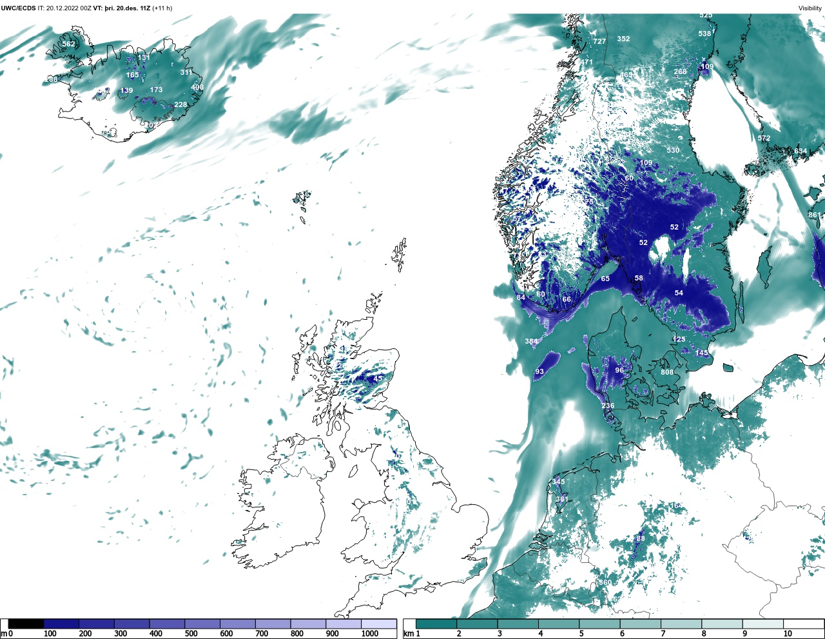
Task: Click the 5–6 km legend color swatch
Action: click(x=599, y=624)
